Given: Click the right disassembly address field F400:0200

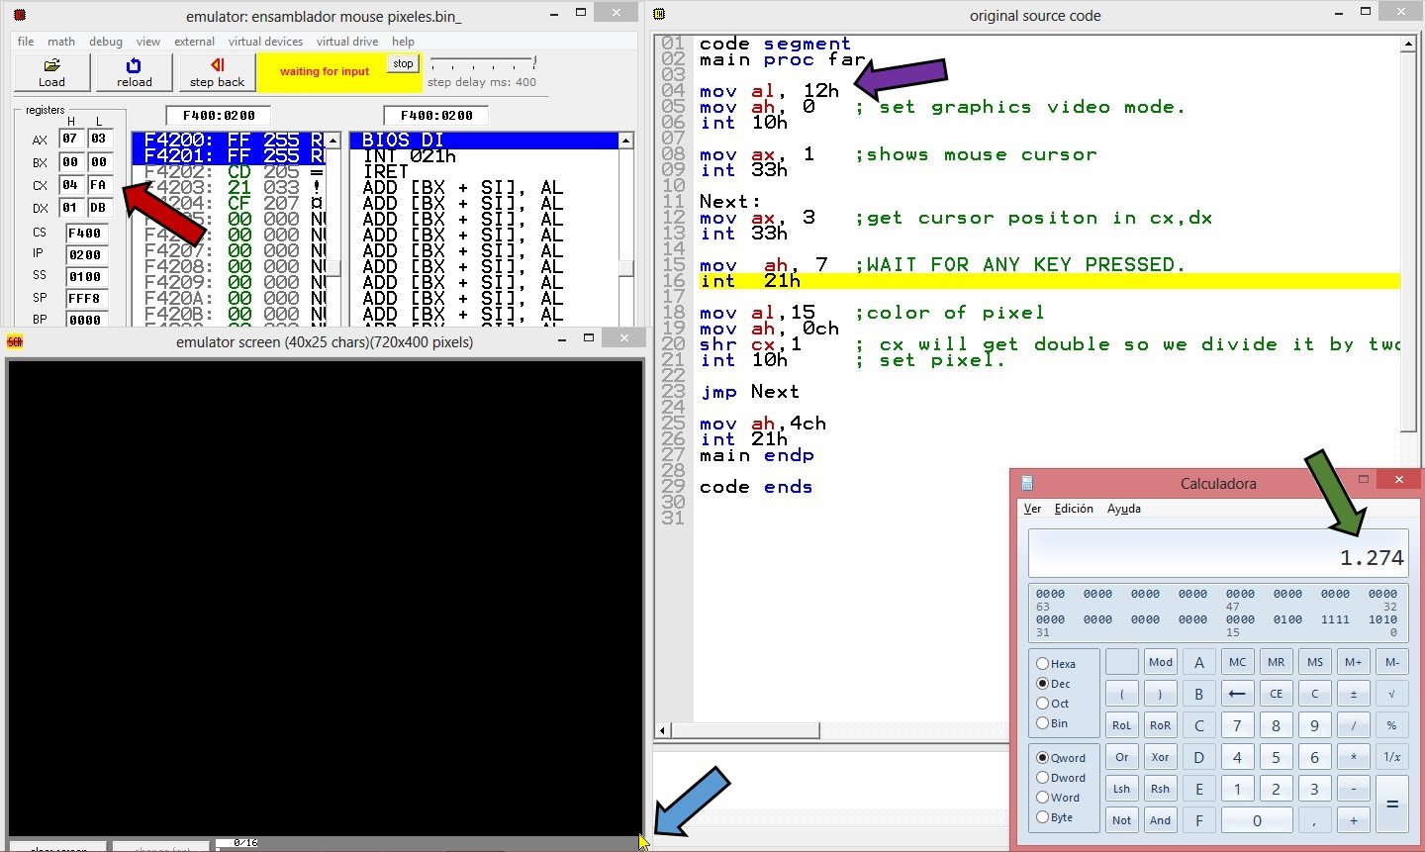Looking at the screenshot, I should (436, 115).
